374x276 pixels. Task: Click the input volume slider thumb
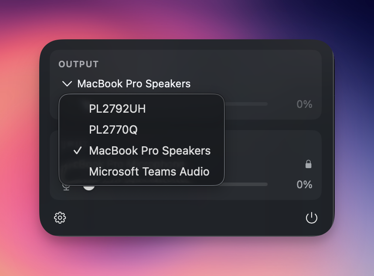point(89,187)
